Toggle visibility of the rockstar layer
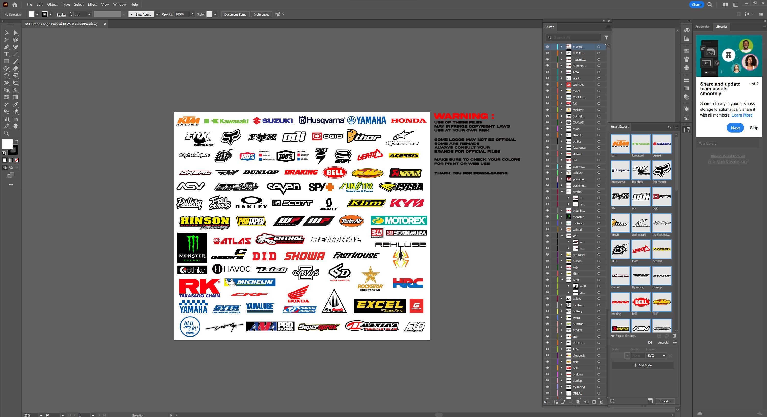 548,110
